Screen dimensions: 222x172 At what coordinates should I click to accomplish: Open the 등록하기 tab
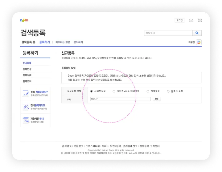(x=44, y=42)
